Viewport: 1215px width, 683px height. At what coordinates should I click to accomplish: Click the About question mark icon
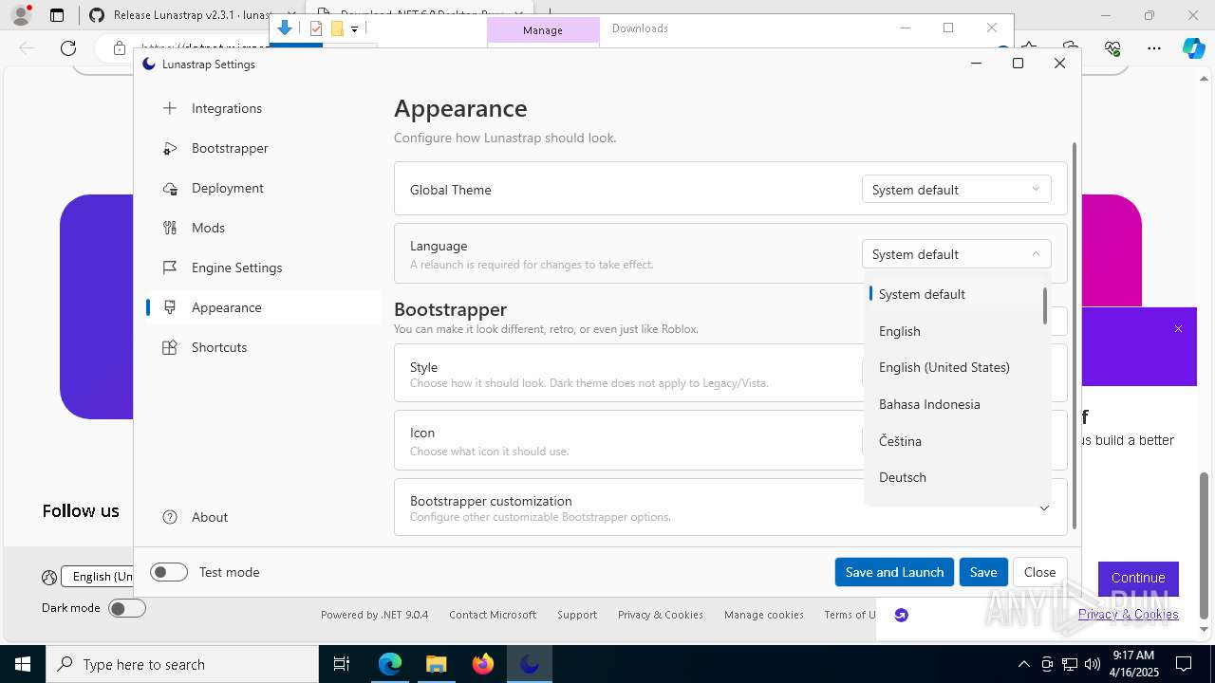(x=170, y=517)
